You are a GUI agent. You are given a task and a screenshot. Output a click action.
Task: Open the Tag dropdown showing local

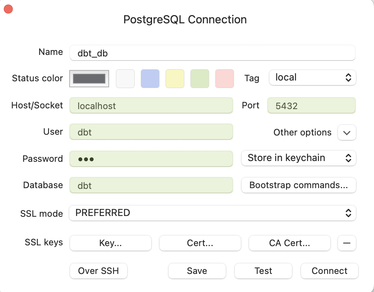coord(312,78)
